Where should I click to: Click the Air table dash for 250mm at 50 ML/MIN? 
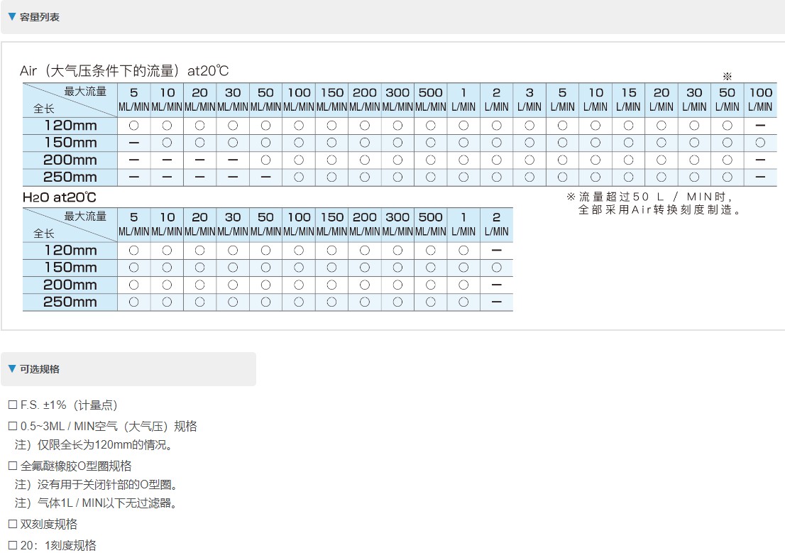[x=265, y=177]
